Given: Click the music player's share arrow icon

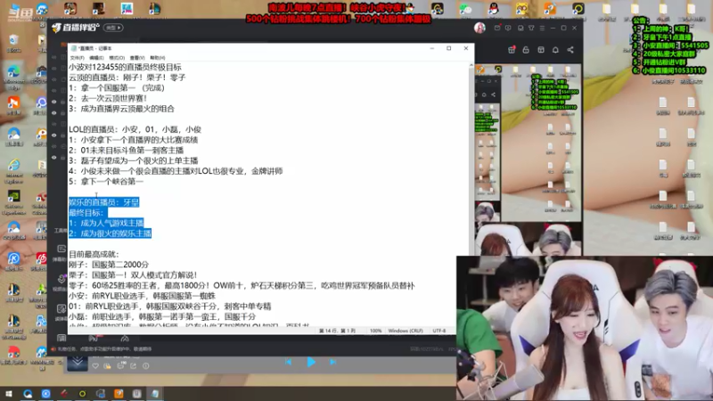Looking at the screenshot, I should [133, 365].
